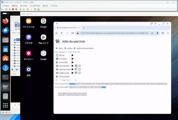Play the Waterfall.MOV arrow button
The width and height of the screenshot is (178, 120).
click(x=73, y=66)
